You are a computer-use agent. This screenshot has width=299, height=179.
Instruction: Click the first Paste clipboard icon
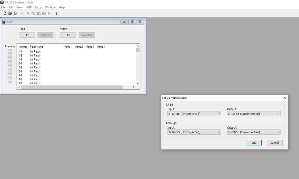tap(39, 13)
